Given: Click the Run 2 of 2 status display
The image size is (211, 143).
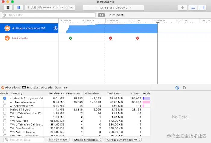Looking at the screenshot, I should pyautogui.click(x=113, y=8).
